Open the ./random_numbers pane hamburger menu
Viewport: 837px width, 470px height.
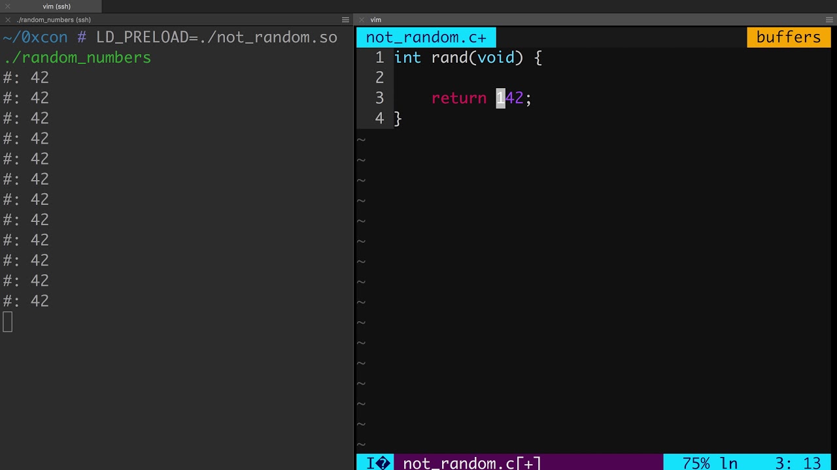345,20
